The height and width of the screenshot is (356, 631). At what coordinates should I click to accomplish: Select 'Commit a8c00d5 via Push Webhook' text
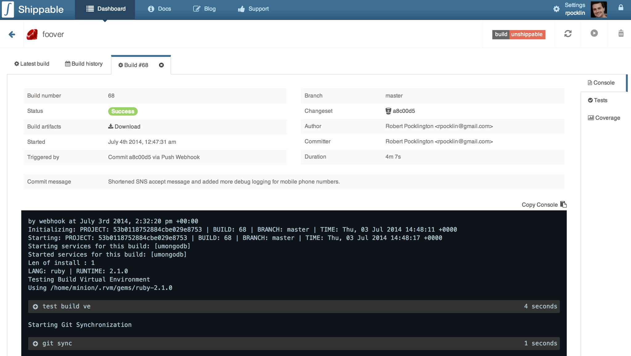(x=154, y=157)
